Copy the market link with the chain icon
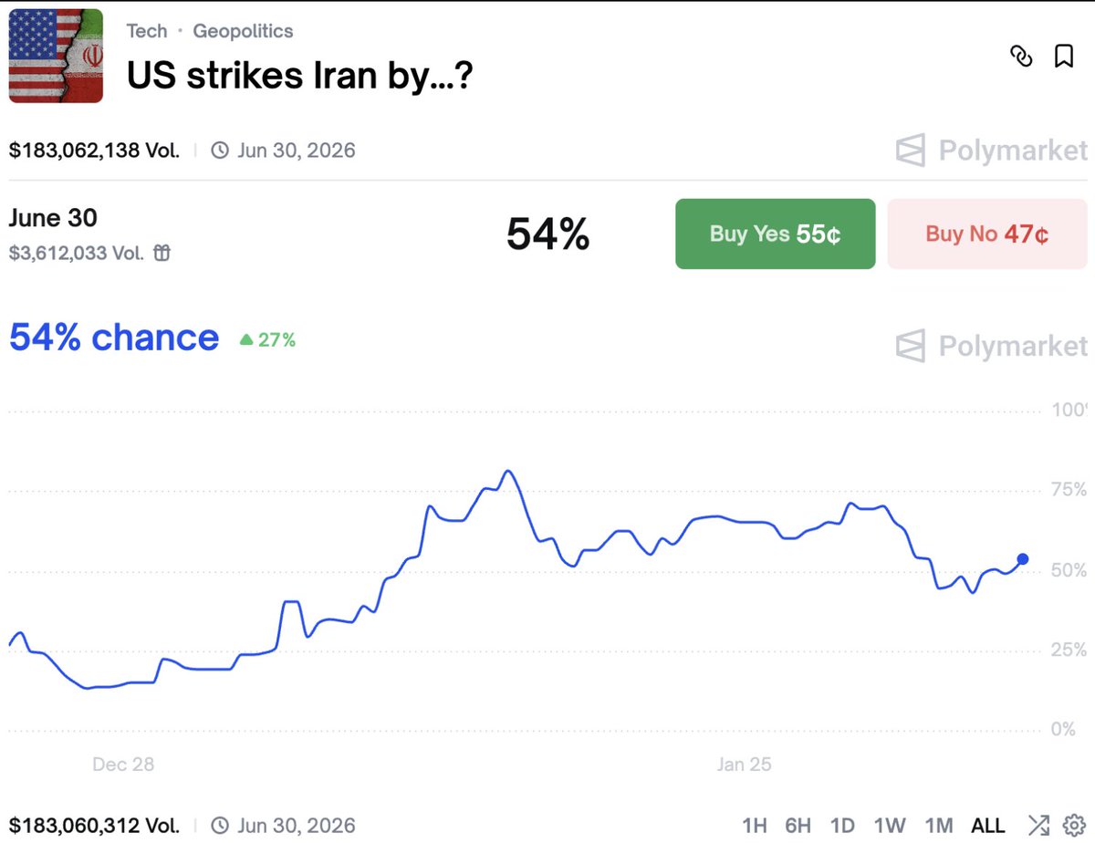This screenshot has height=843, width=1095. tap(1021, 57)
